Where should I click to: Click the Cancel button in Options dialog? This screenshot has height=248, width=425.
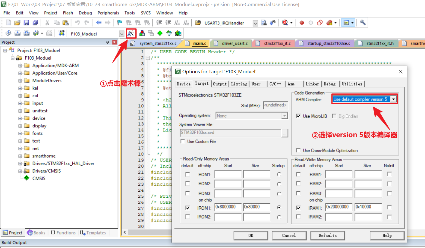coord(289,236)
